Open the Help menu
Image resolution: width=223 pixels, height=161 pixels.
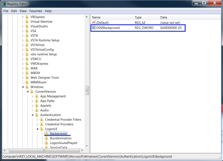(48, 11)
